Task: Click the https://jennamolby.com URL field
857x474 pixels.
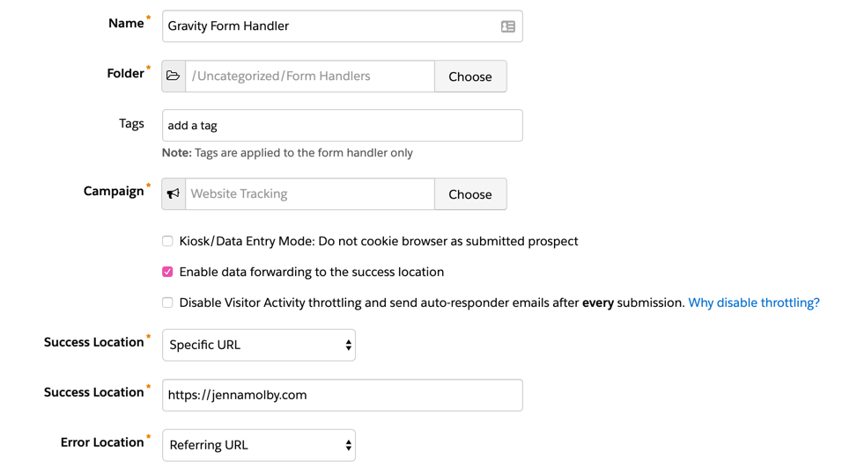Action: tap(342, 396)
